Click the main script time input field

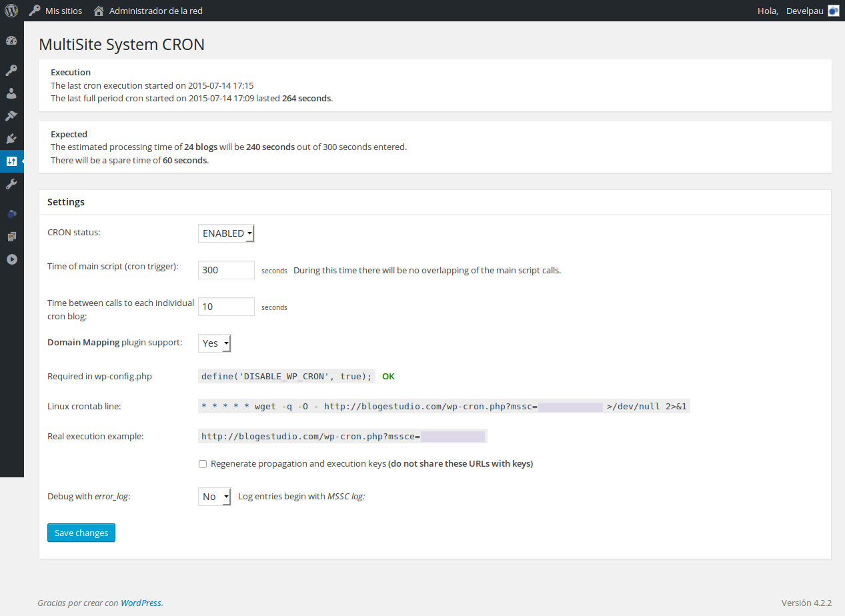tap(226, 270)
